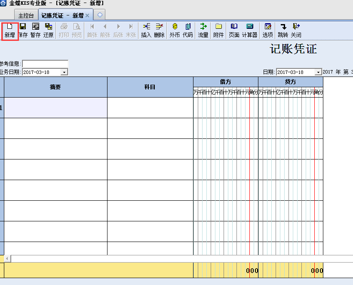Open 附件 attachments from the toolbar

point(218,31)
